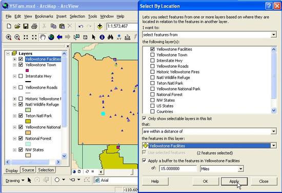Click the Refresh view icon below map
This screenshot has height=193, width=282.
(x=87, y=171)
